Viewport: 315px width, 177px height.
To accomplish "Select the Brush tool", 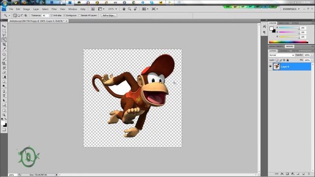I will coord(4,59).
